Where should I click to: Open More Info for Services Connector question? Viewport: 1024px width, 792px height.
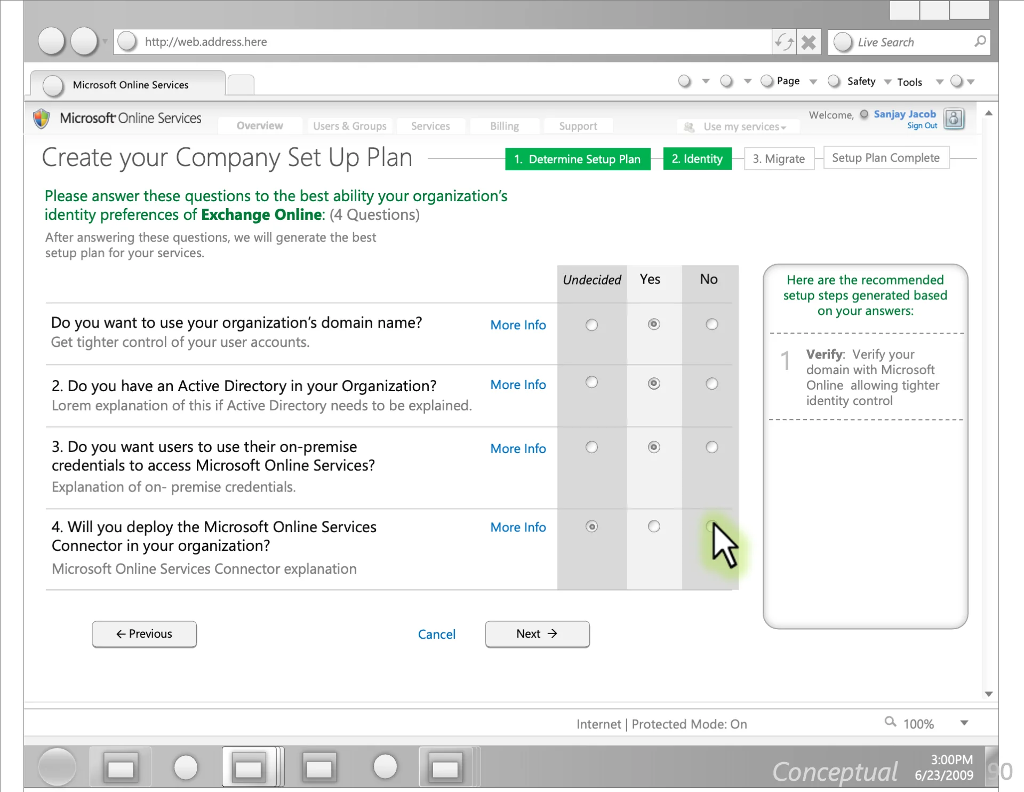pos(518,527)
